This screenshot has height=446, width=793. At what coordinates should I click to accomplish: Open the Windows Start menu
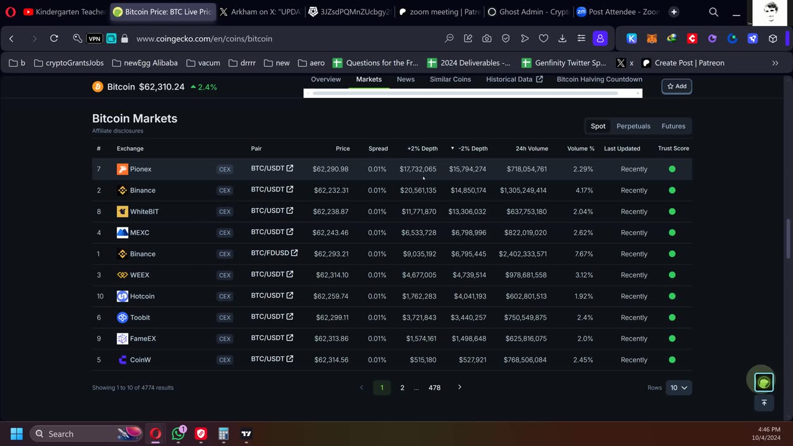point(17,434)
